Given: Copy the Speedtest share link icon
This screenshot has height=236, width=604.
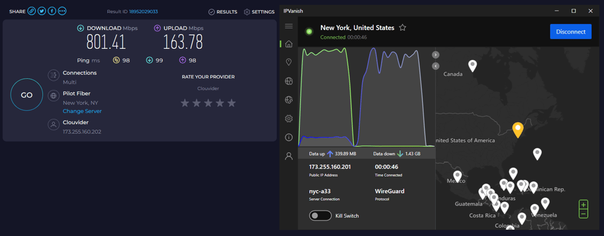Looking at the screenshot, I should [32, 12].
